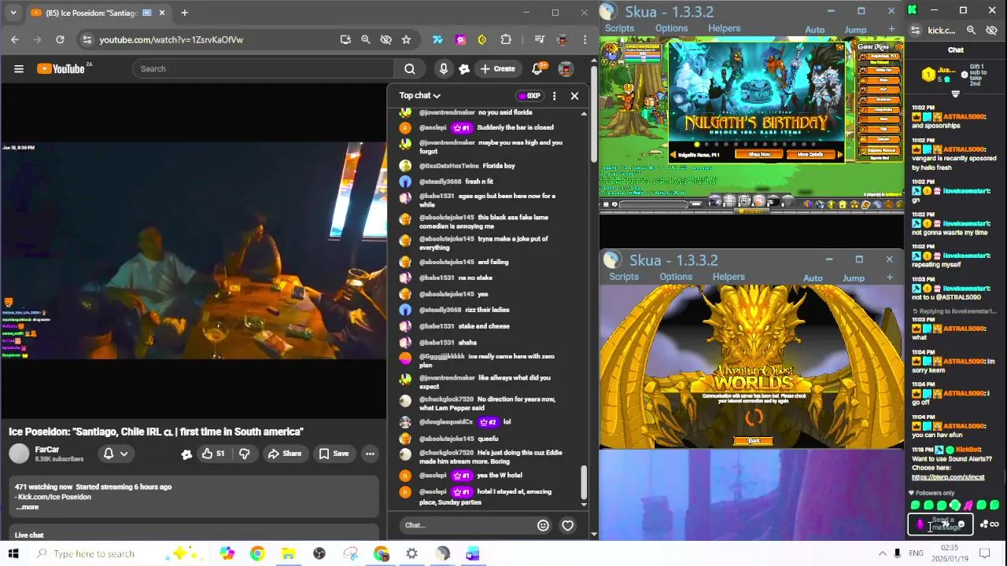Open Chrome extensions puzzle icon

coord(506,39)
